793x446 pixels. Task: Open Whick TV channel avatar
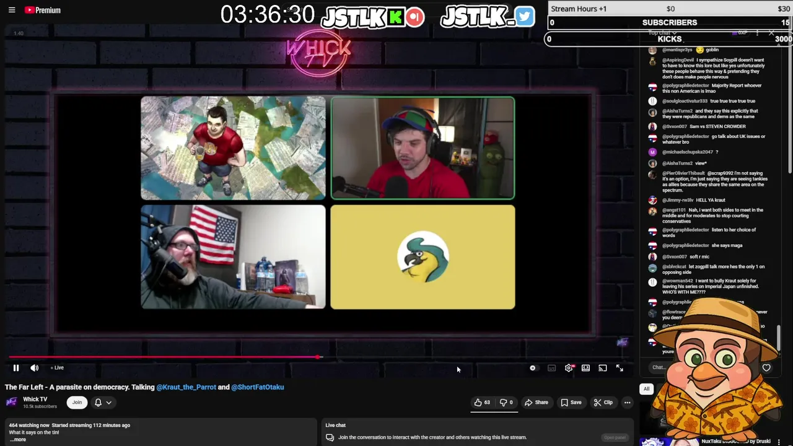tap(12, 402)
